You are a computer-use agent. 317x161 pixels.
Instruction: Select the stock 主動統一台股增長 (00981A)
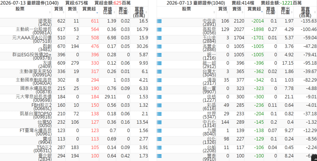click(34, 31)
